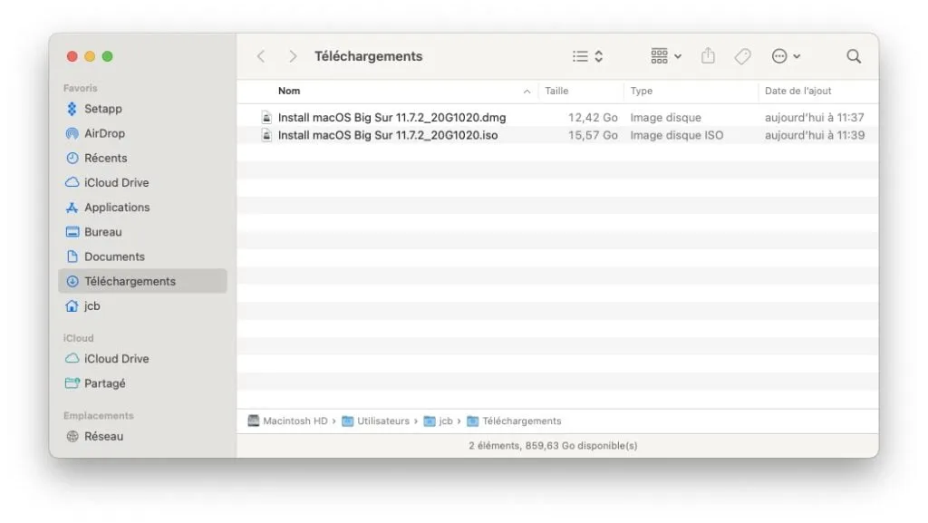The height and width of the screenshot is (523, 928).
Task: Sort by the Taille column header
Action: [556, 91]
